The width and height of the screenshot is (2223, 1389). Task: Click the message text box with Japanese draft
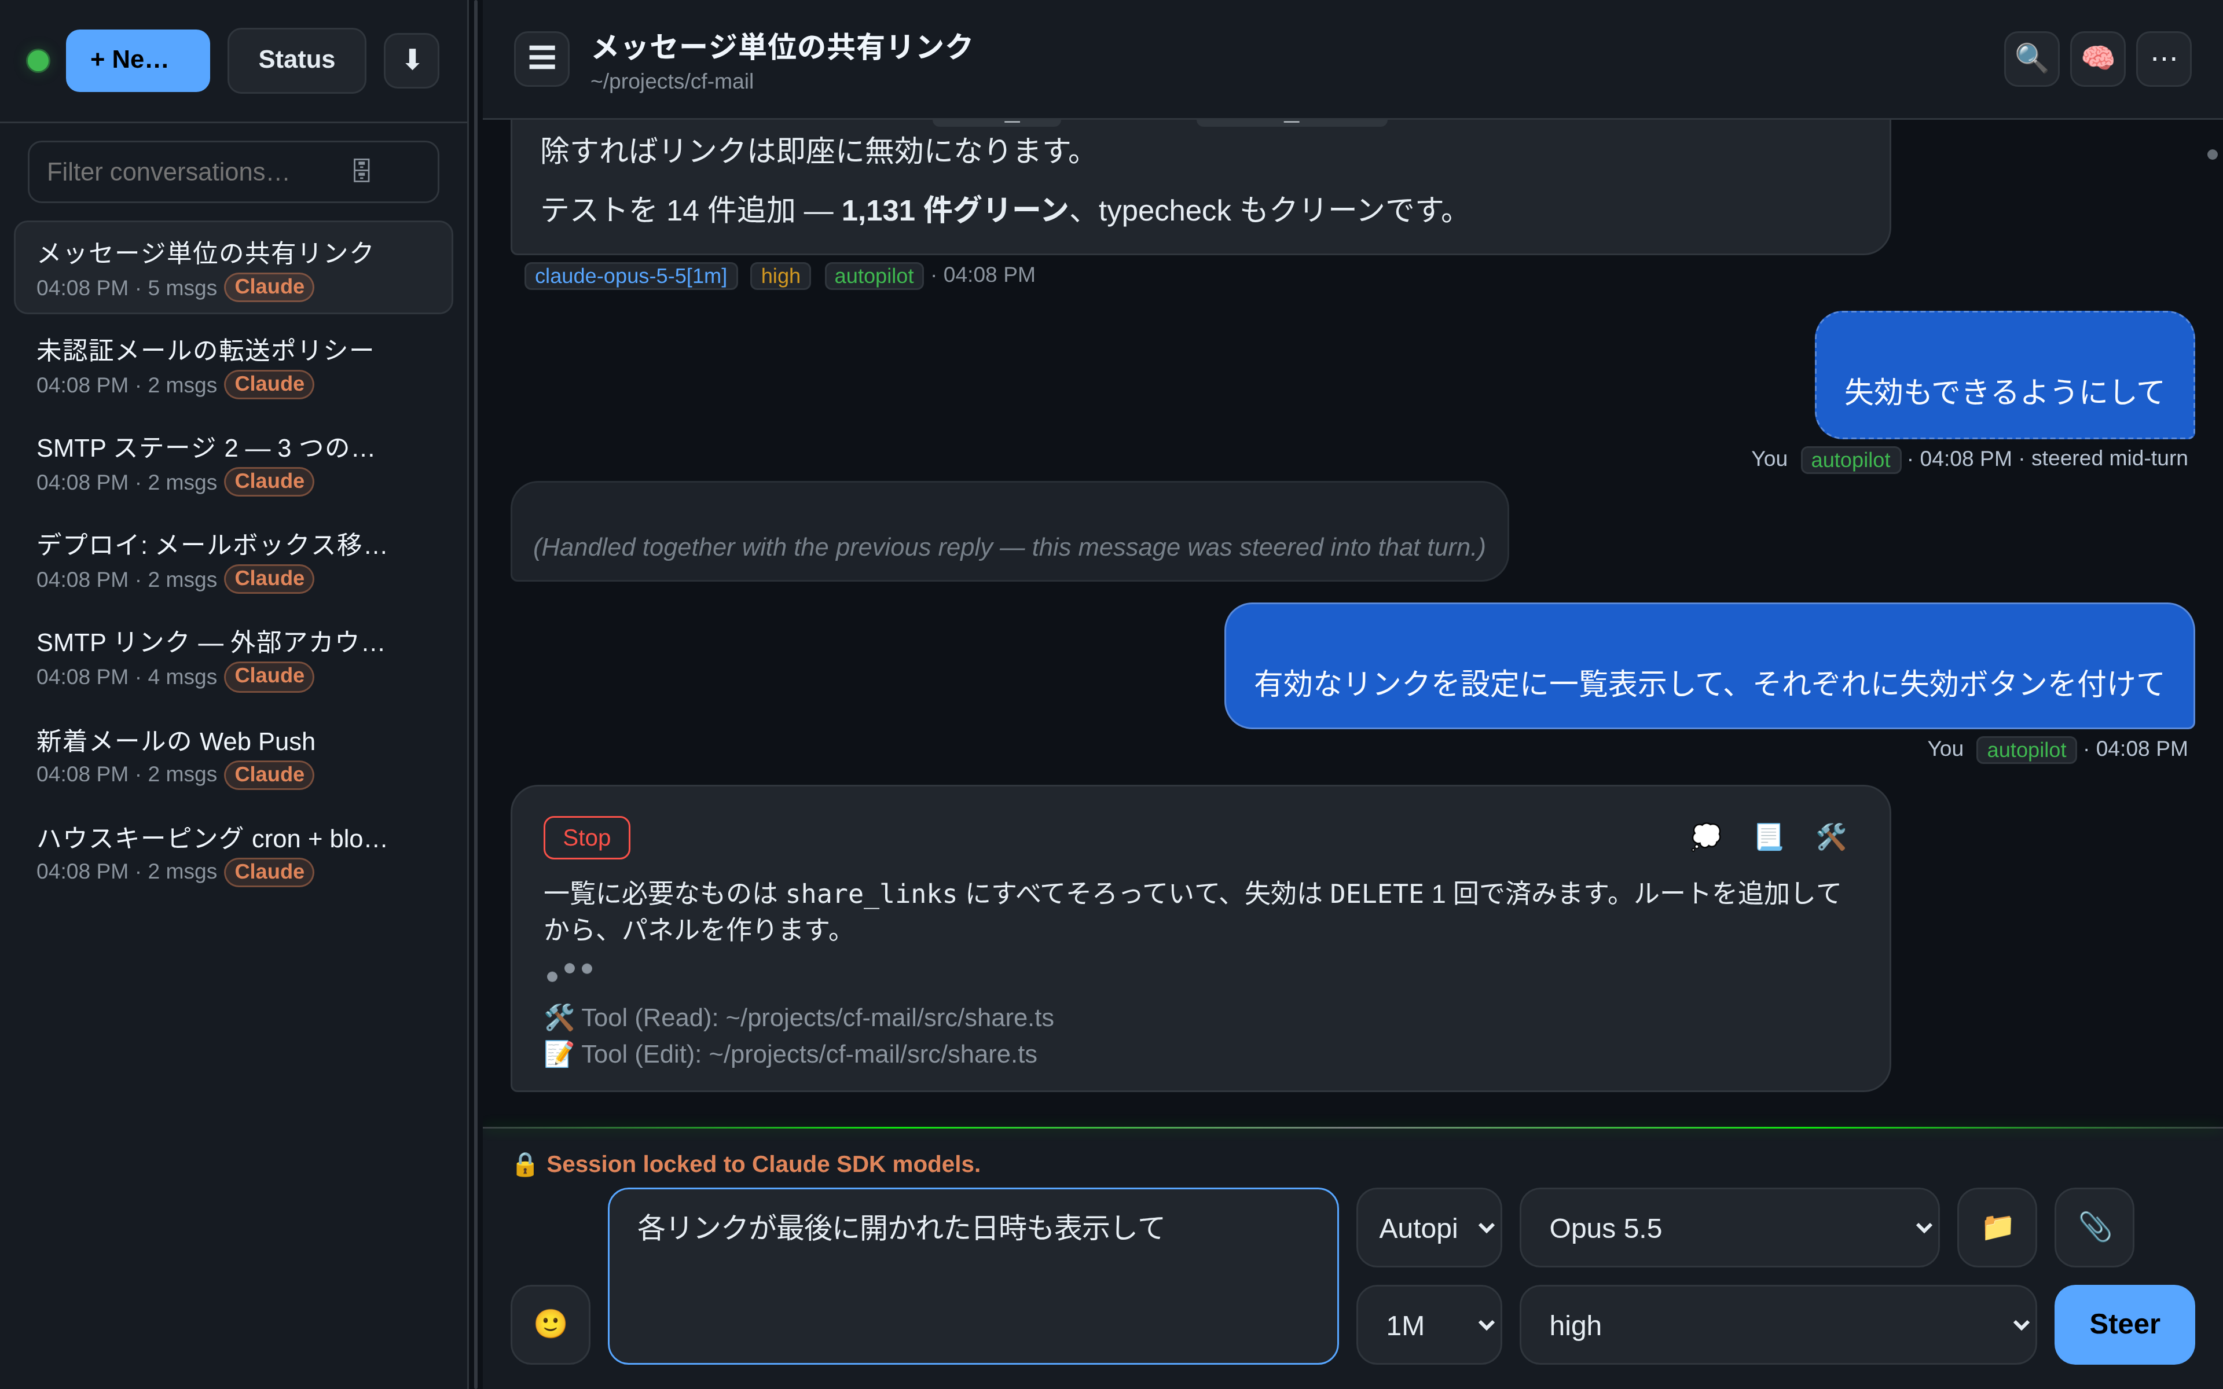pyautogui.click(x=973, y=1276)
